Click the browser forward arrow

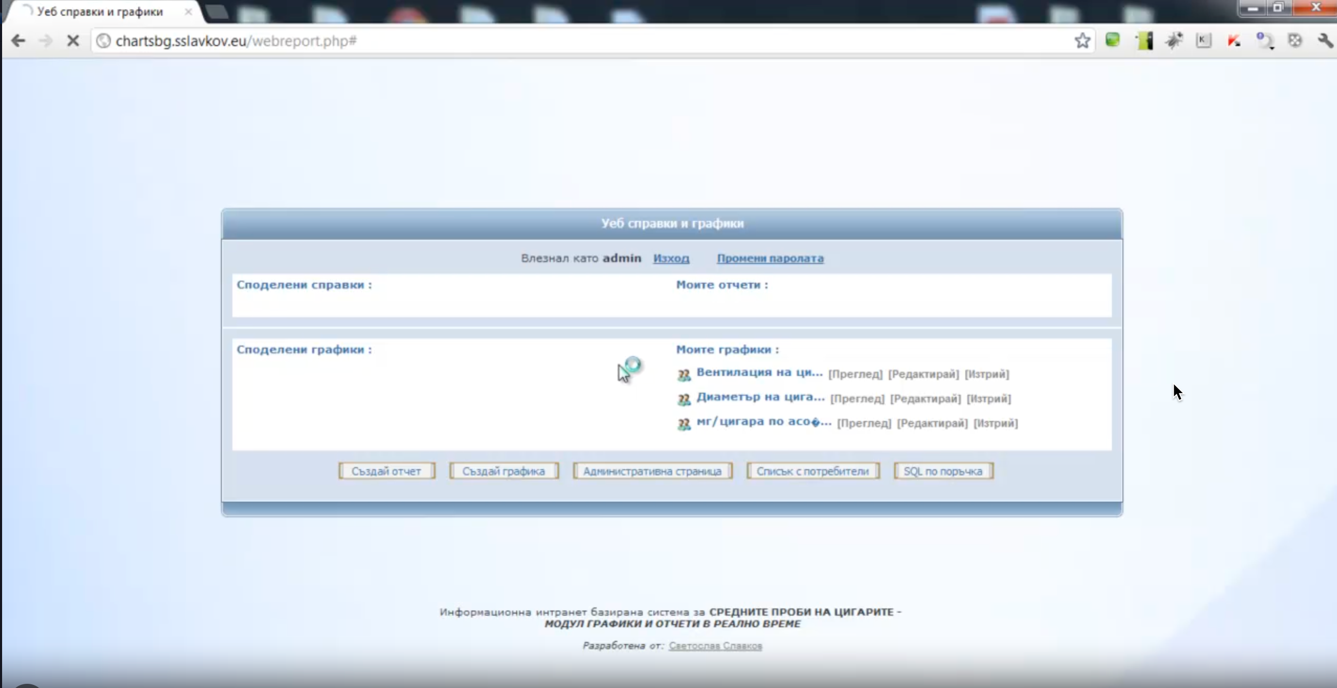point(46,41)
